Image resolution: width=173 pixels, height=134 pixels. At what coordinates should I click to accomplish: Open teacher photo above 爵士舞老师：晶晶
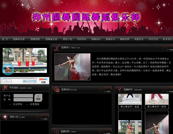[x=130, y=99]
